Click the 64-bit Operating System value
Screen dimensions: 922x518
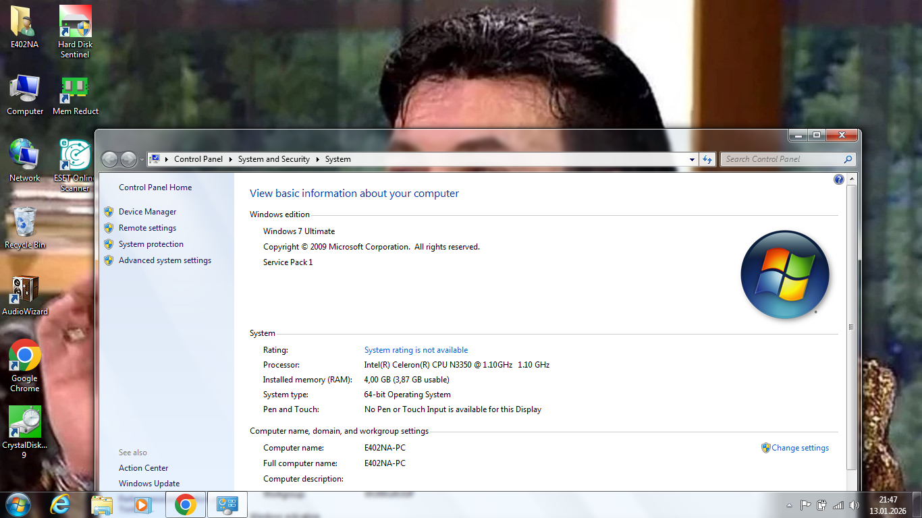[x=407, y=395]
